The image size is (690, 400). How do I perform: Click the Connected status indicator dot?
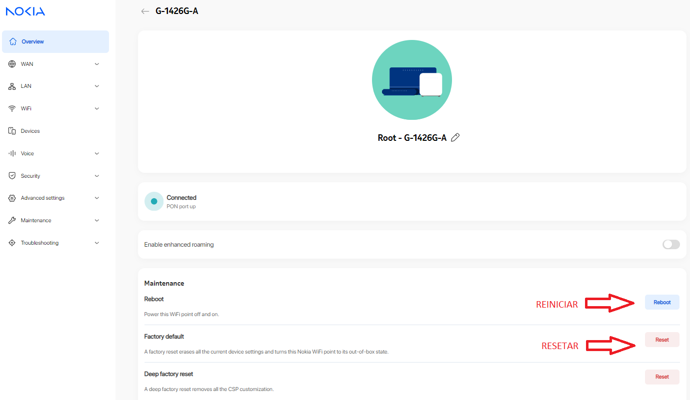coord(154,201)
